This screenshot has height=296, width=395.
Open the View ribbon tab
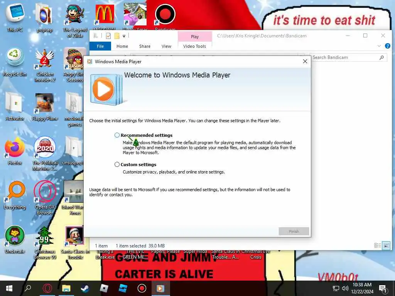(166, 46)
